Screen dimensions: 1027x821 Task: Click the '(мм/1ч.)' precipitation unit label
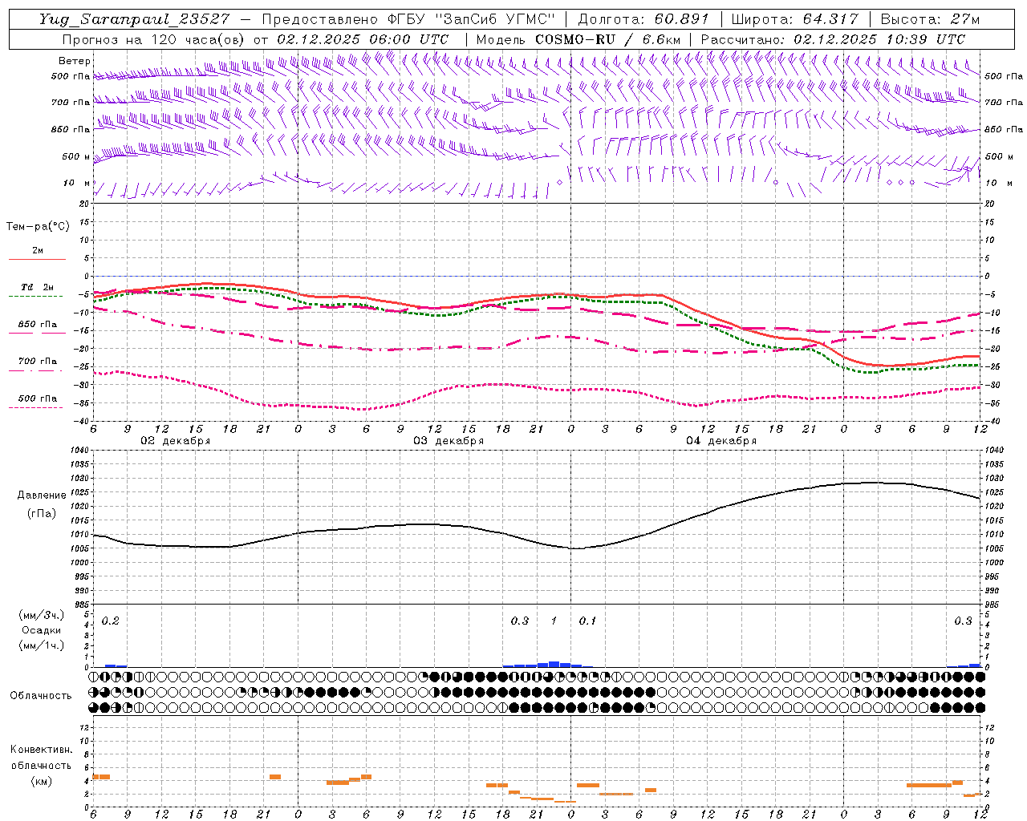pos(42,645)
